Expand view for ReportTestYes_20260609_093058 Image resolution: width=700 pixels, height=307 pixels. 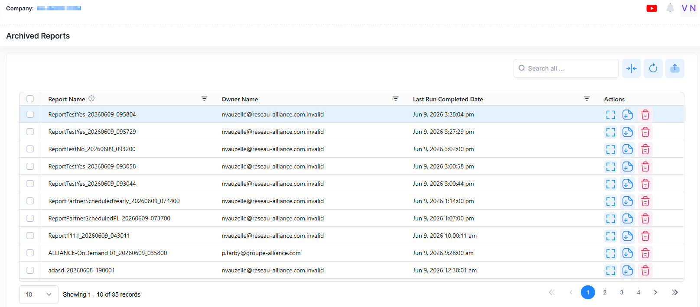[x=611, y=167]
